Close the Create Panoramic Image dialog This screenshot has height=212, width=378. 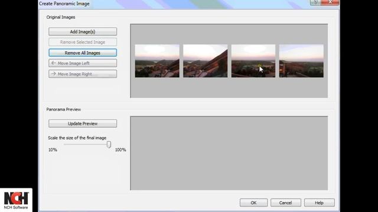[330, 2]
